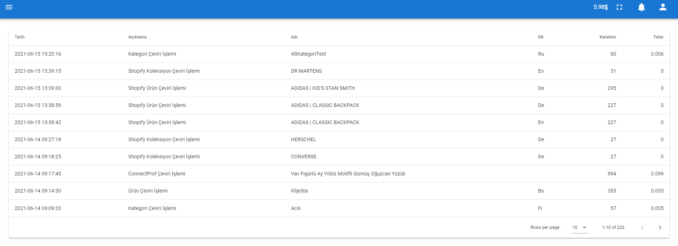Click the HERSCHEL name cell
The height and width of the screenshot is (246, 678).
304,140
